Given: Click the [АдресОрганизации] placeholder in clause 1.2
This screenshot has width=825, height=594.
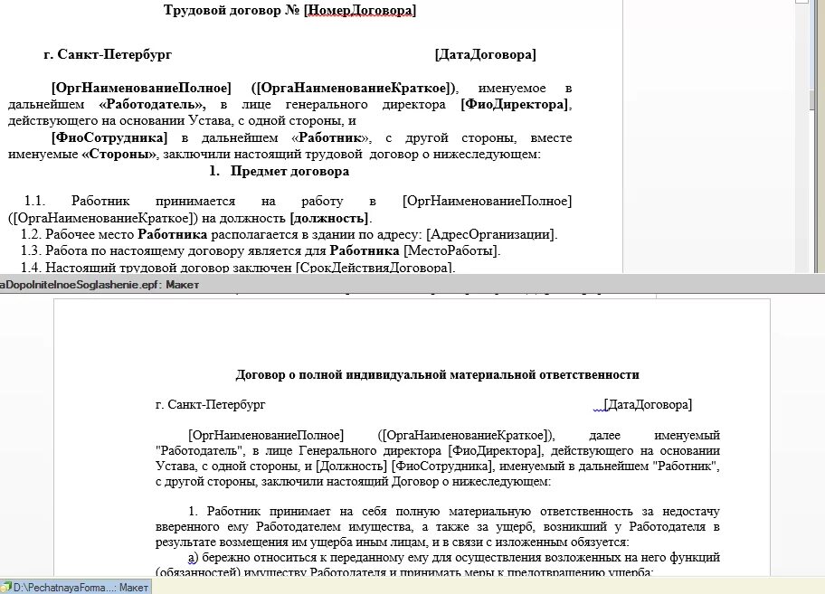Looking at the screenshot, I should click(490, 234).
